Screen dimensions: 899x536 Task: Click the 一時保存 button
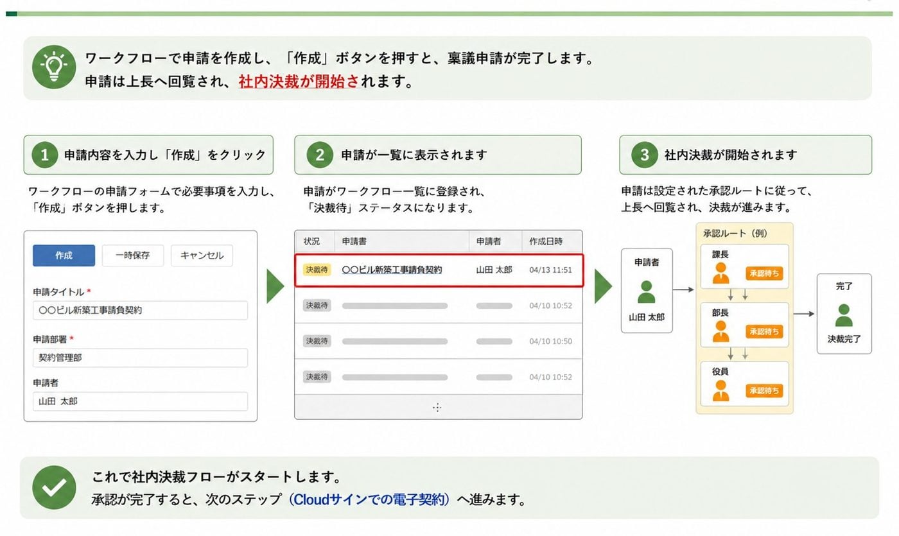click(x=133, y=255)
